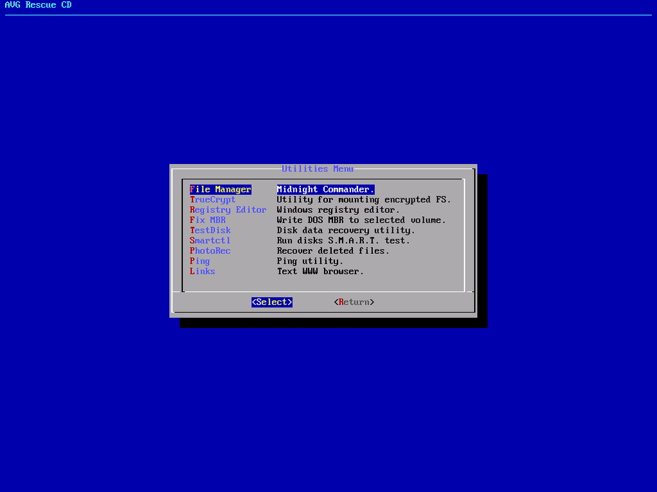Select the Fix MBR option
The width and height of the screenshot is (657, 492).
point(207,220)
